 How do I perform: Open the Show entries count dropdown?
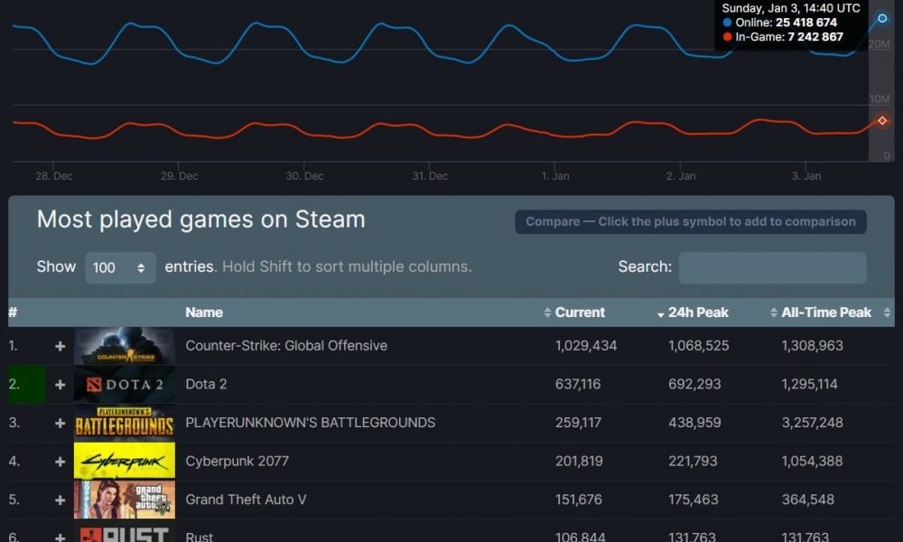tap(120, 267)
